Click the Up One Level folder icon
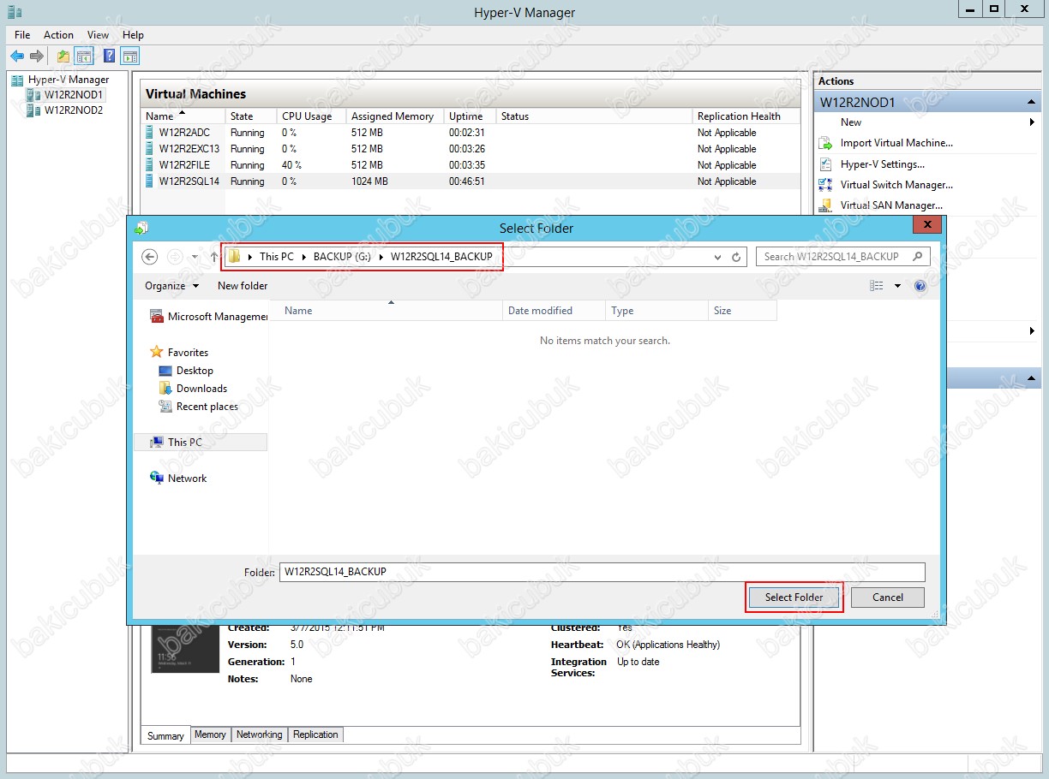 coord(63,56)
